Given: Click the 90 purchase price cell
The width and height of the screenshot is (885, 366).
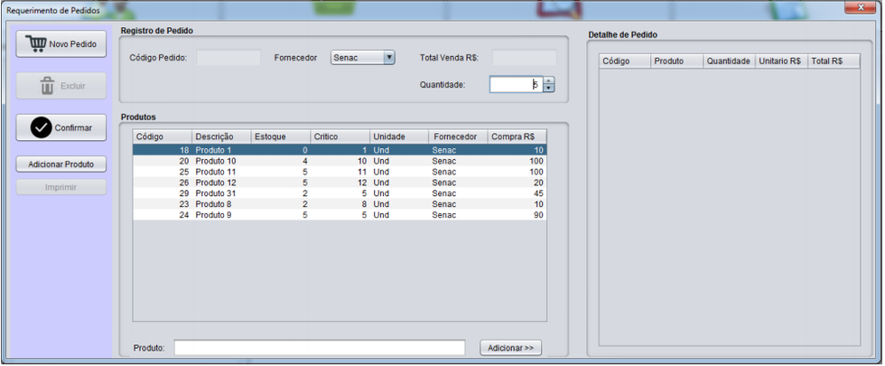Looking at the screenshot, I should 538,215.
